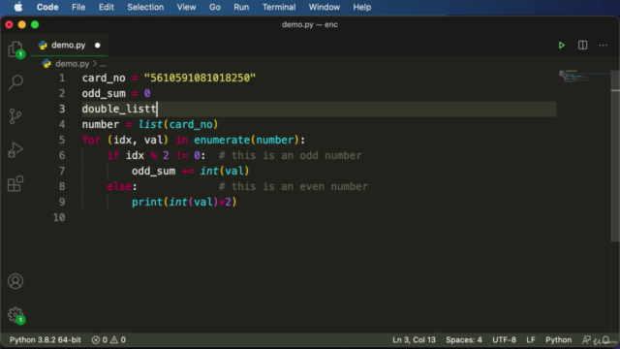
Task: Expand the breadcrumb ellipsis symbol list
Action: [x=104, y=64]
